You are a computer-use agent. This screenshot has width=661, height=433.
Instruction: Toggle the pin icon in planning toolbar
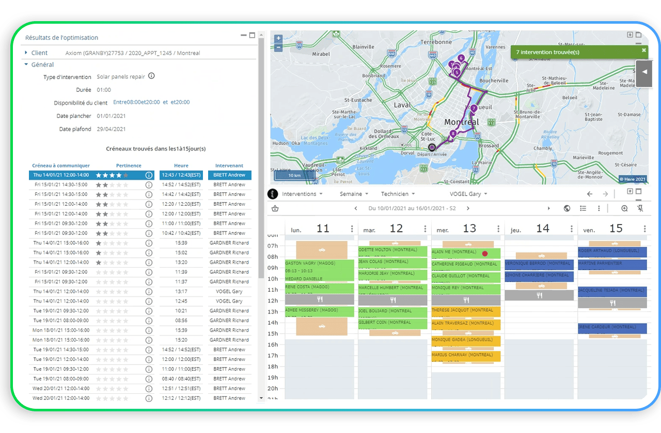click(x=641, y=208)
